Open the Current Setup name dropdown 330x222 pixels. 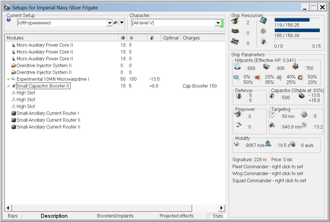(x=109, y=23)
